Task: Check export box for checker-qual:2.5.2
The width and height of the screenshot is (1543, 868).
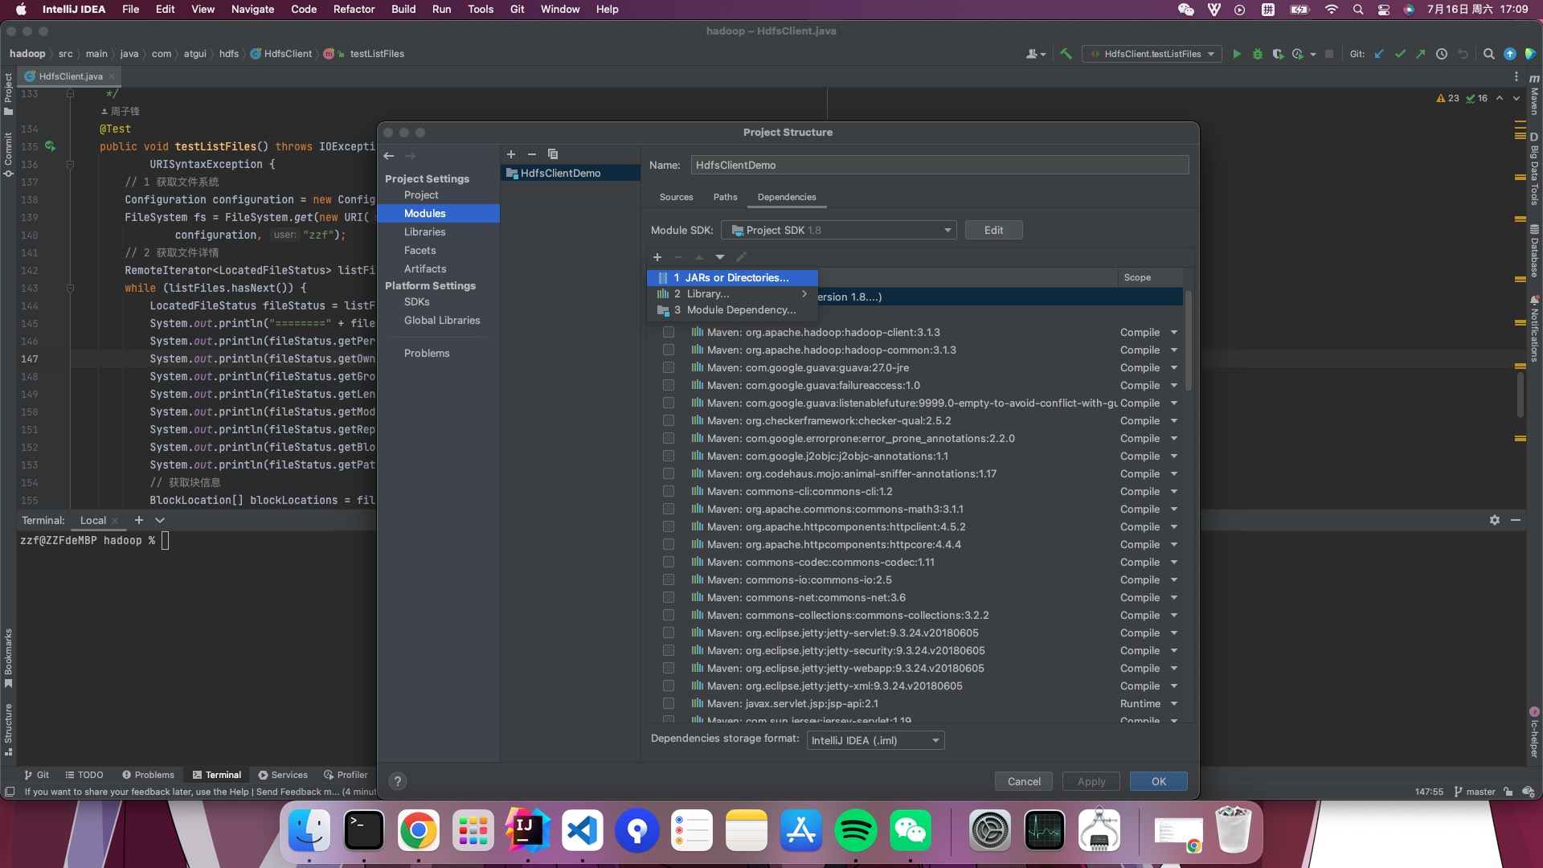Action: click(669, 420)
